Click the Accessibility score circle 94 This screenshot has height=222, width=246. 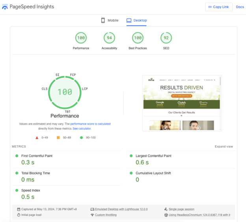(x=109, y=38)
